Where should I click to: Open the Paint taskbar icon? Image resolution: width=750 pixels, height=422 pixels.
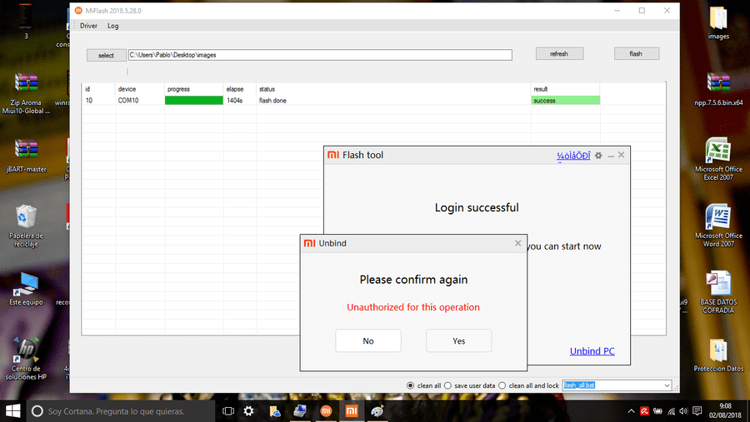tap(377, 411)
